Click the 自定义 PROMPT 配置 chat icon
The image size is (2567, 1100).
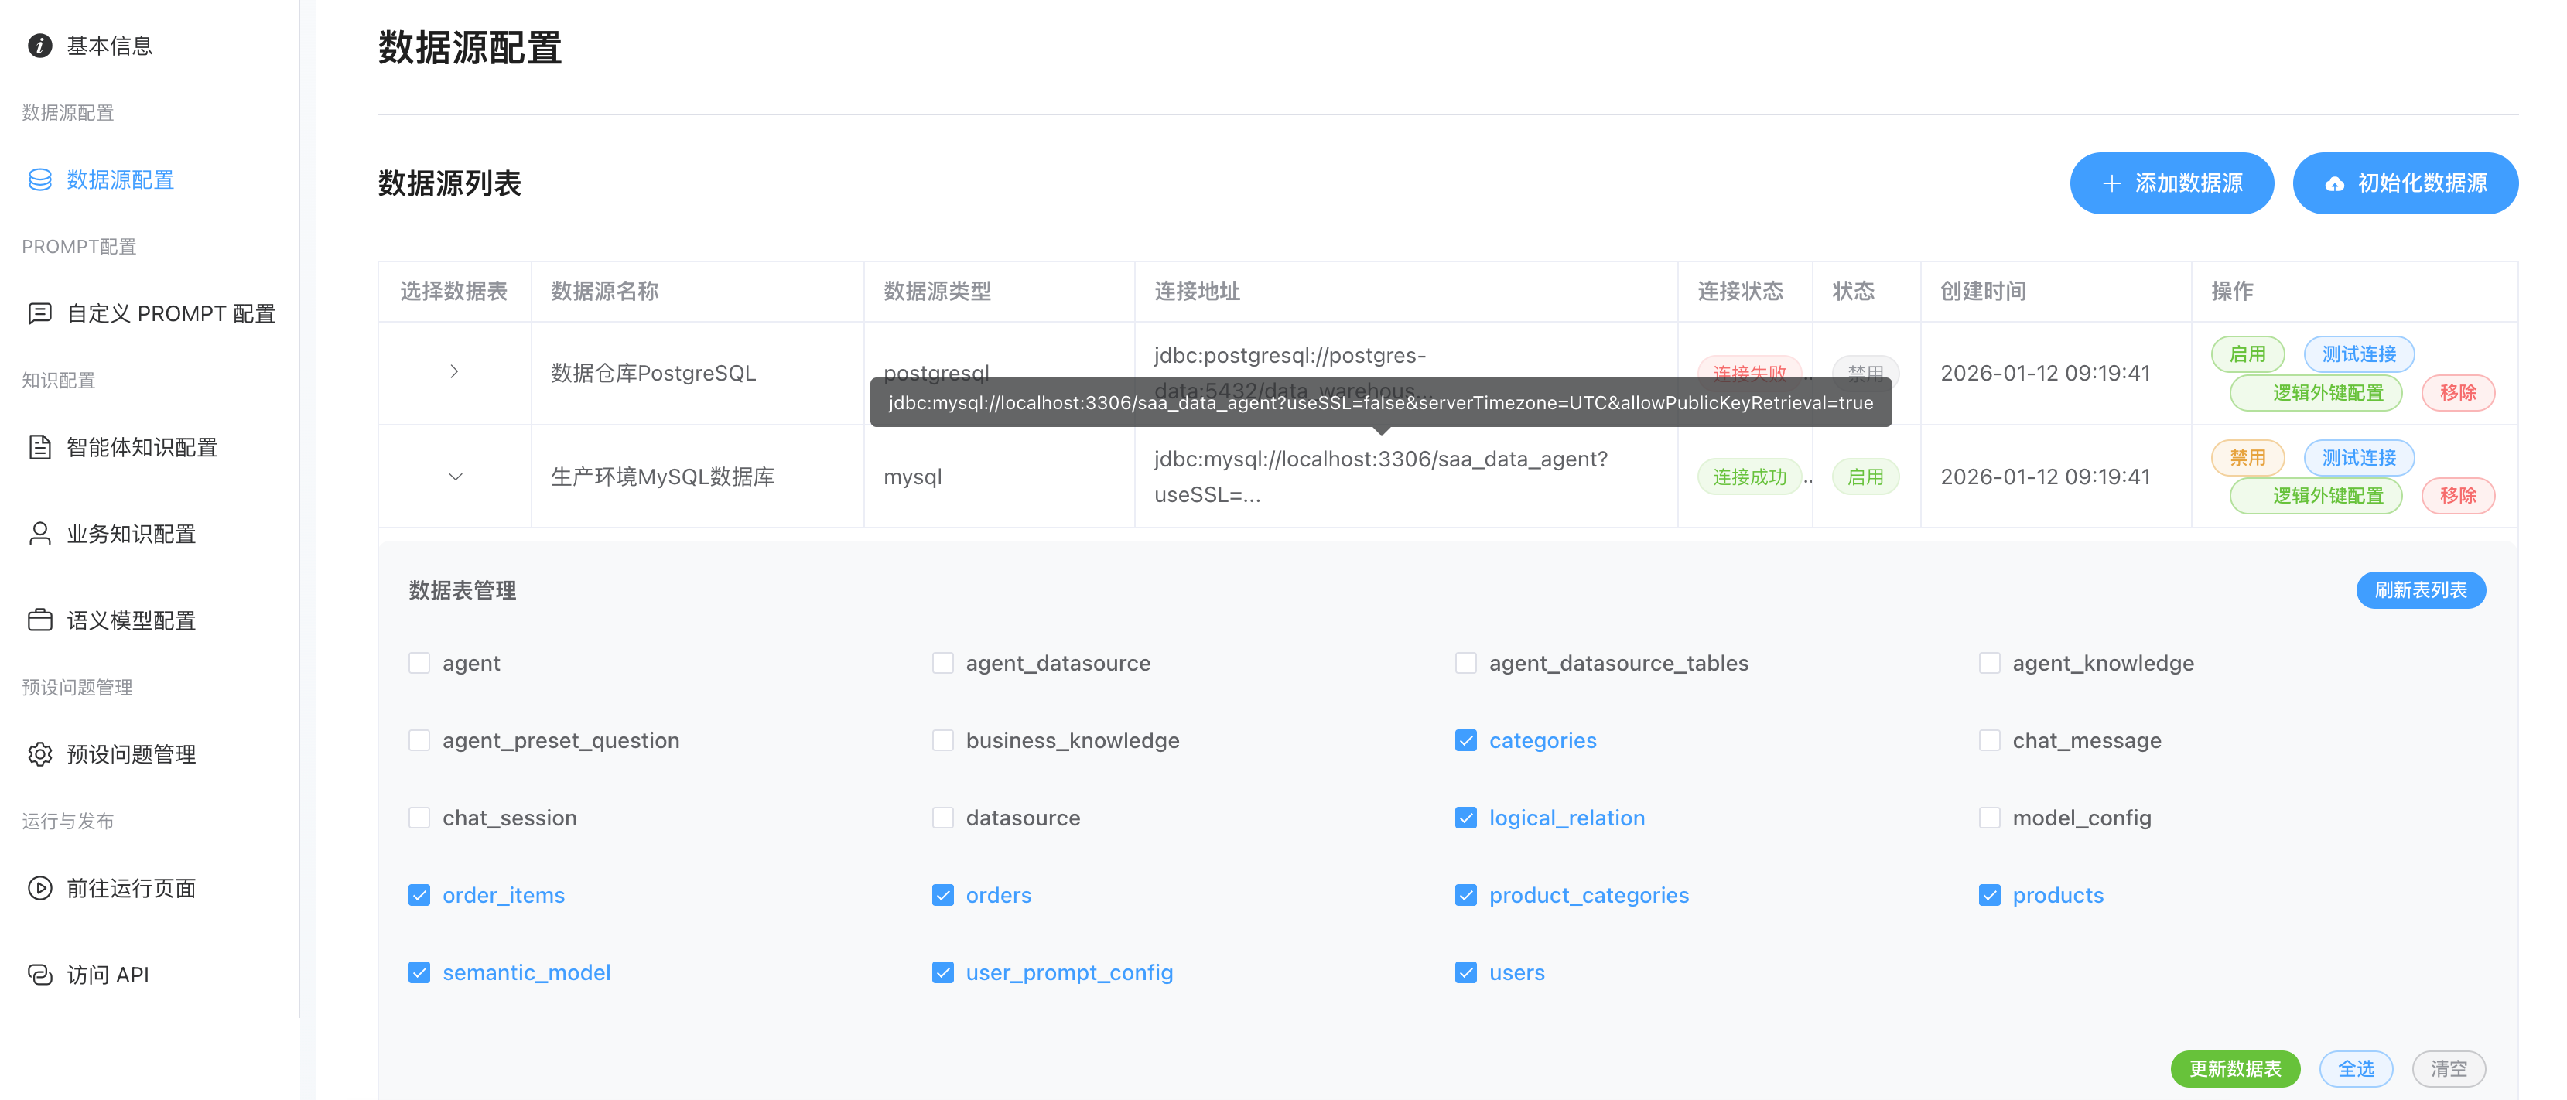[40, 314]
